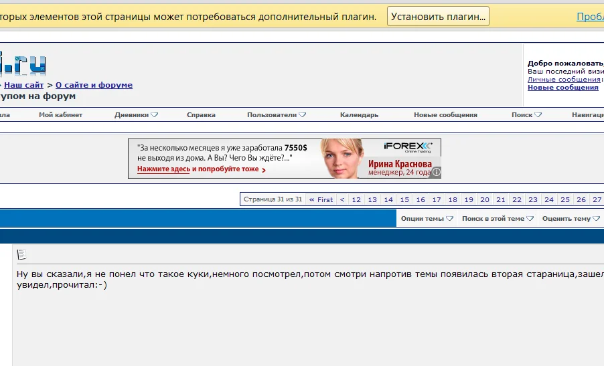Click the post document icon
This screenshot has height=366, width=604.
21,254
